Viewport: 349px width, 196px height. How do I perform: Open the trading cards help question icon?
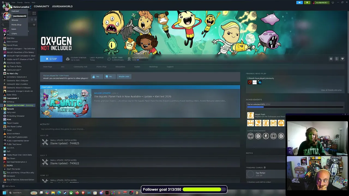(x=264, y=168)
